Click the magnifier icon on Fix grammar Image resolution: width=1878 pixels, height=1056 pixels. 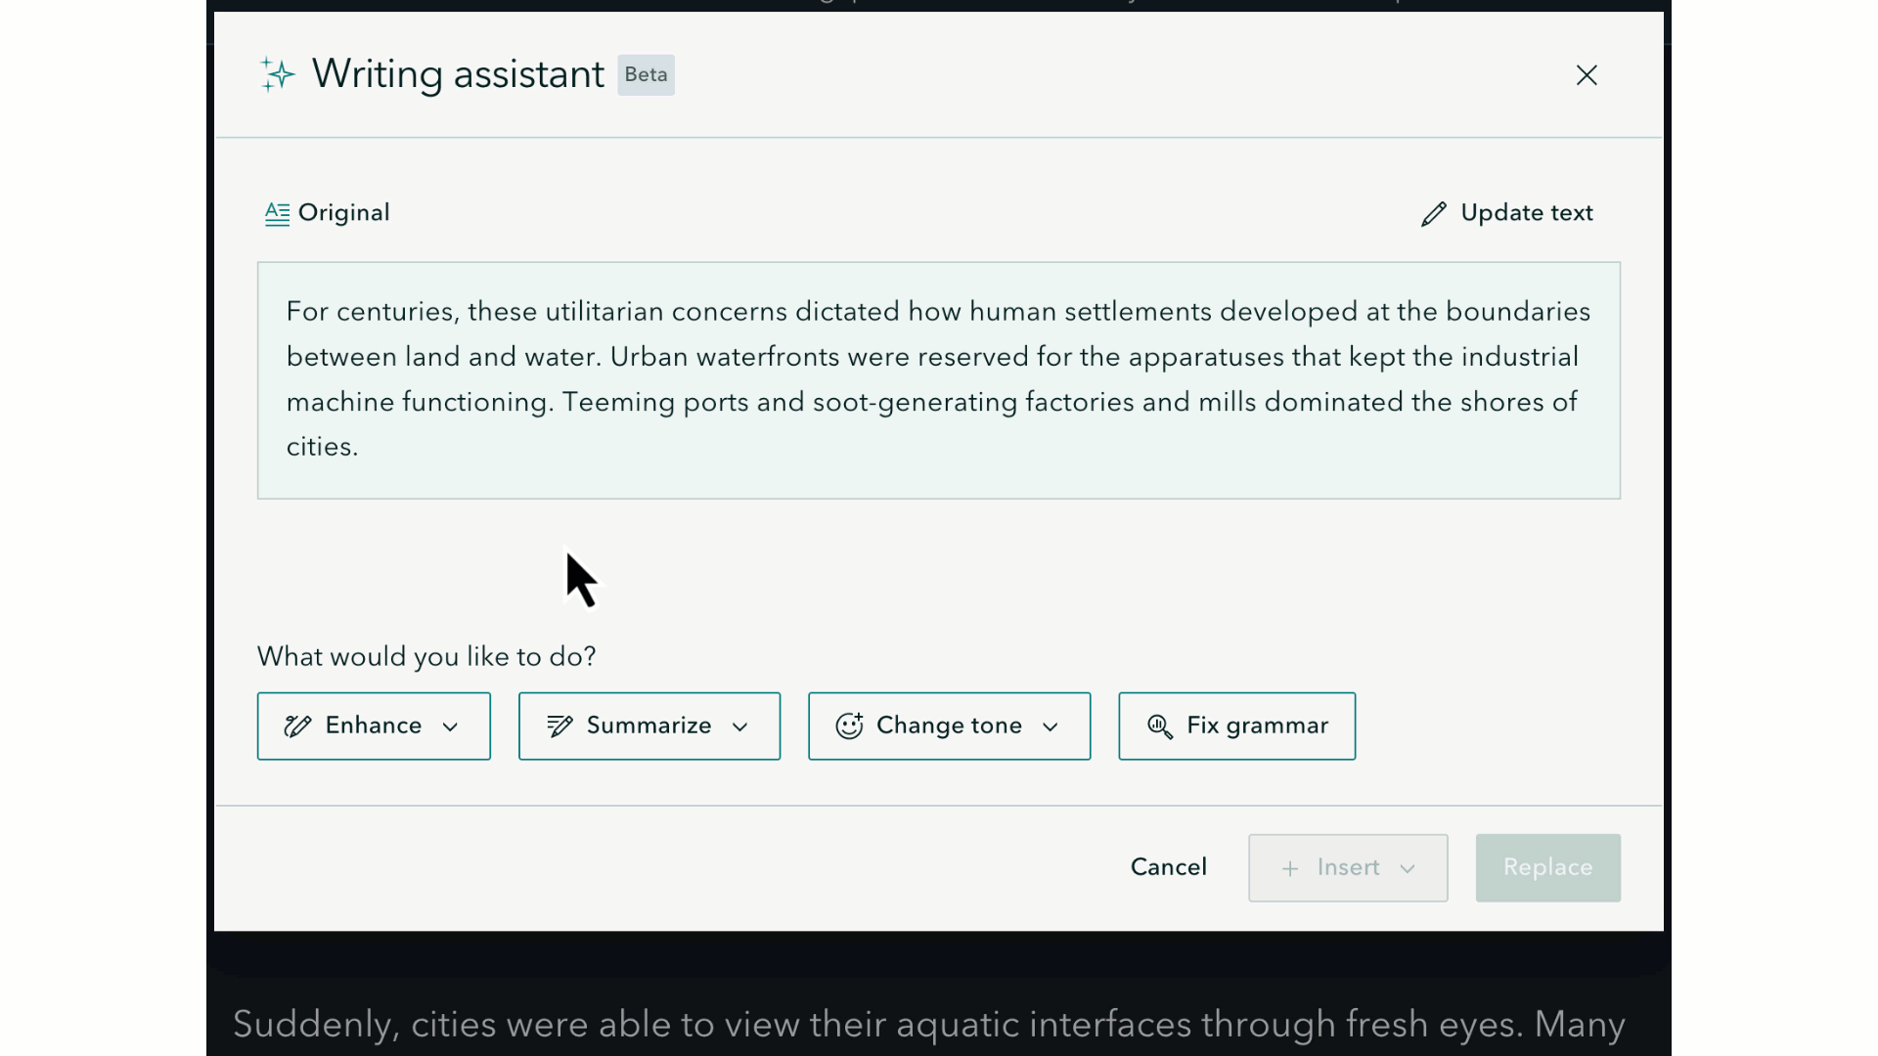(1159, 726)
